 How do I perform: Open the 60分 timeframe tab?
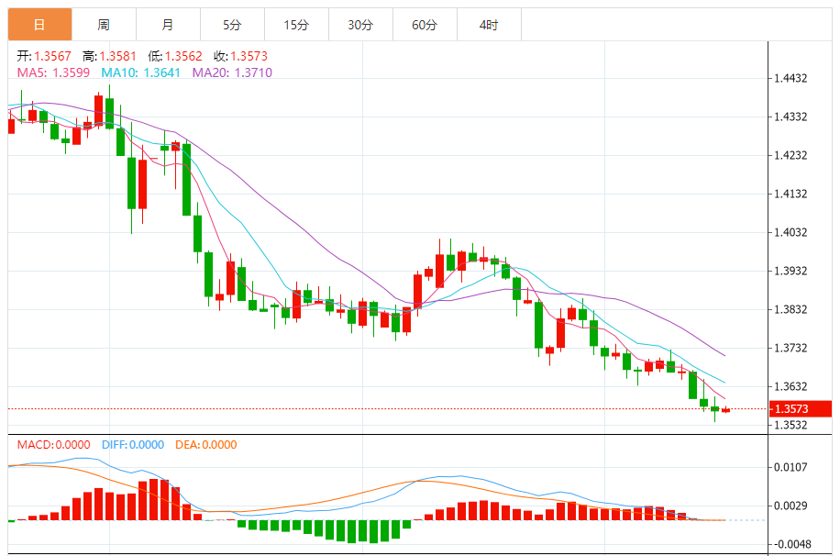pos(425,25)
